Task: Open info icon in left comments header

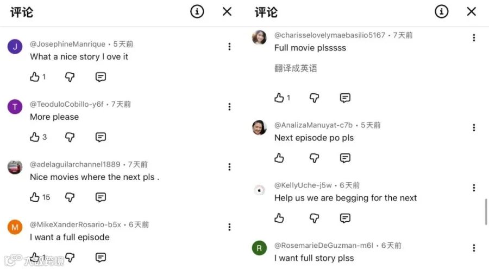Action: [197, 12]
